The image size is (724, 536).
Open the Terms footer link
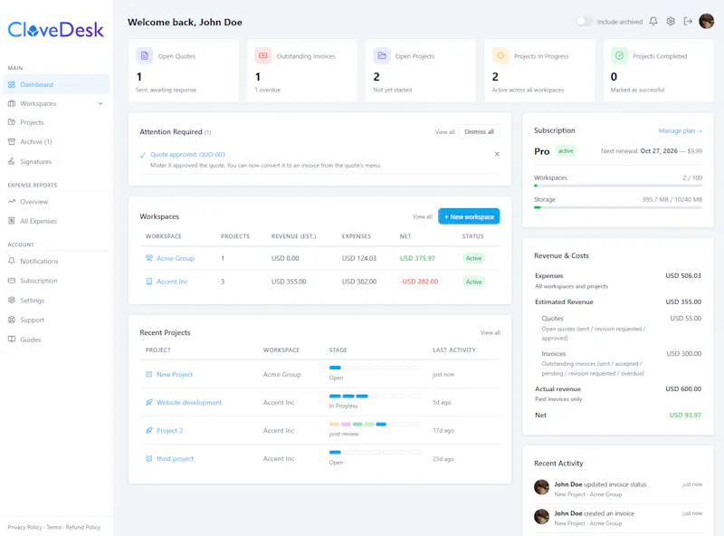click(x=53, y=527)
